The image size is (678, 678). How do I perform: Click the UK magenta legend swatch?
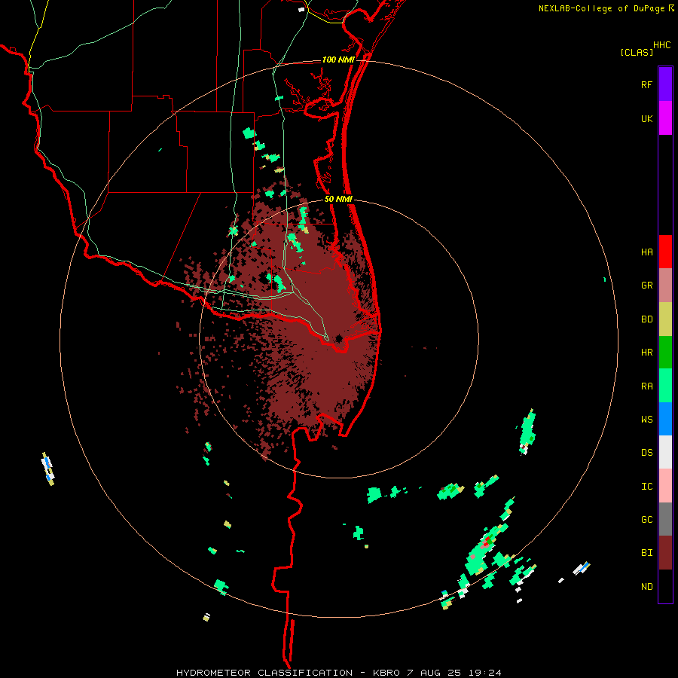[665, 118]
